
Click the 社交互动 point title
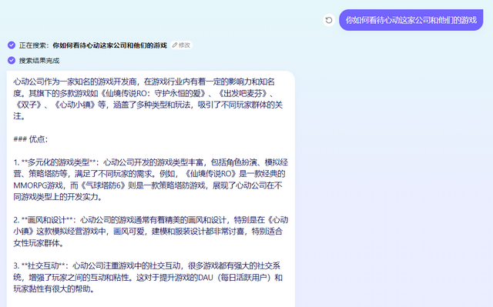tap(43, 266)
